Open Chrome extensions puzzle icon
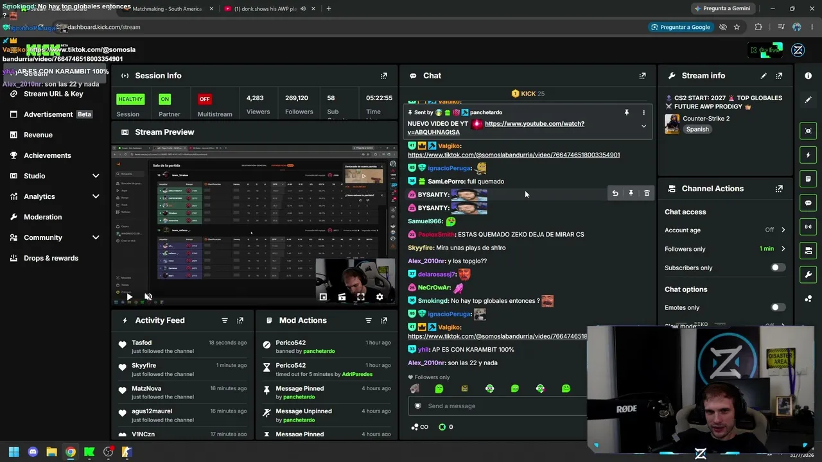This screenshot has height=462, width=822. pyautogui.click(x=758, y=27)
